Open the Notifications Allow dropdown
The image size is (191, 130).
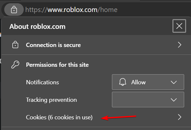(148, 82)
